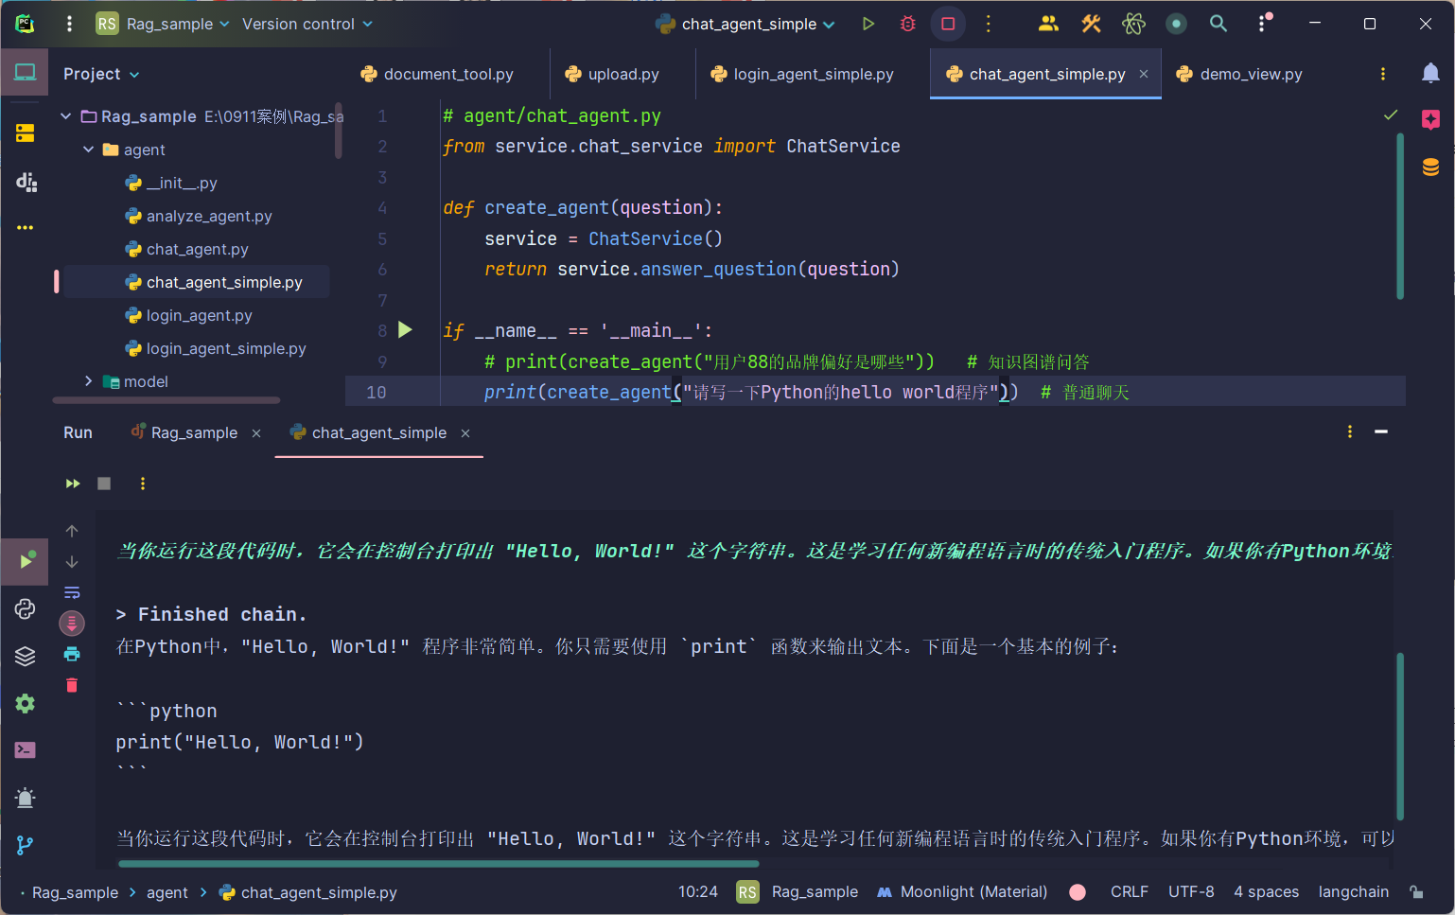Open the editor tabs overflow menu
This screenshot has height=915, width=1455.
[1383, 74]
